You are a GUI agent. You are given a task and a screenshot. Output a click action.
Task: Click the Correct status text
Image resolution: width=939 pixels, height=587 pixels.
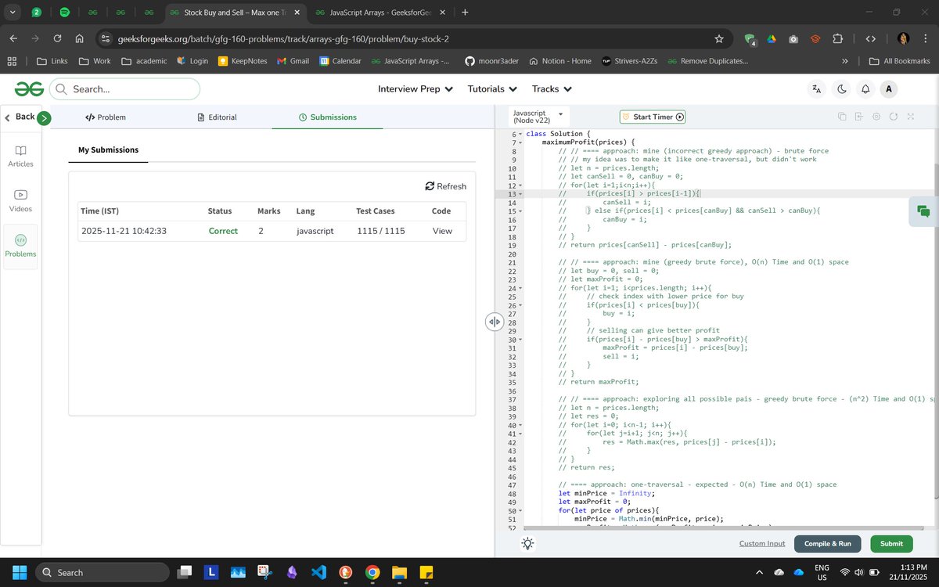[223, 231]
